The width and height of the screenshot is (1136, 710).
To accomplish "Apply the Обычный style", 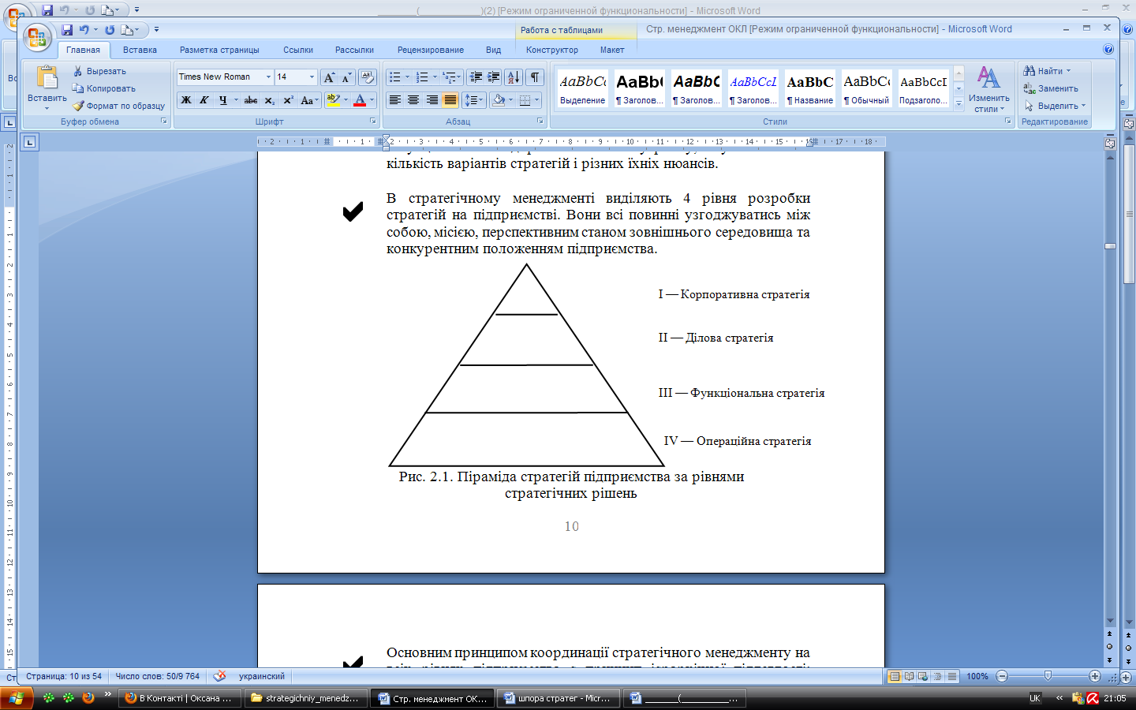I will click(867, 88).
